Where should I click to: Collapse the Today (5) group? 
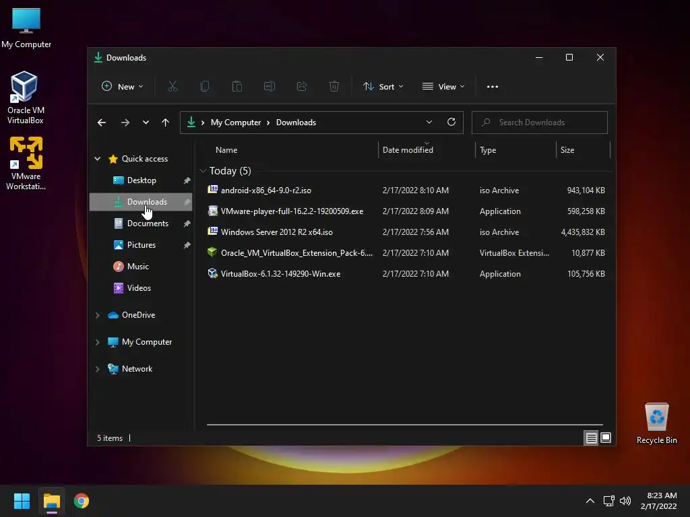(203, 170)
